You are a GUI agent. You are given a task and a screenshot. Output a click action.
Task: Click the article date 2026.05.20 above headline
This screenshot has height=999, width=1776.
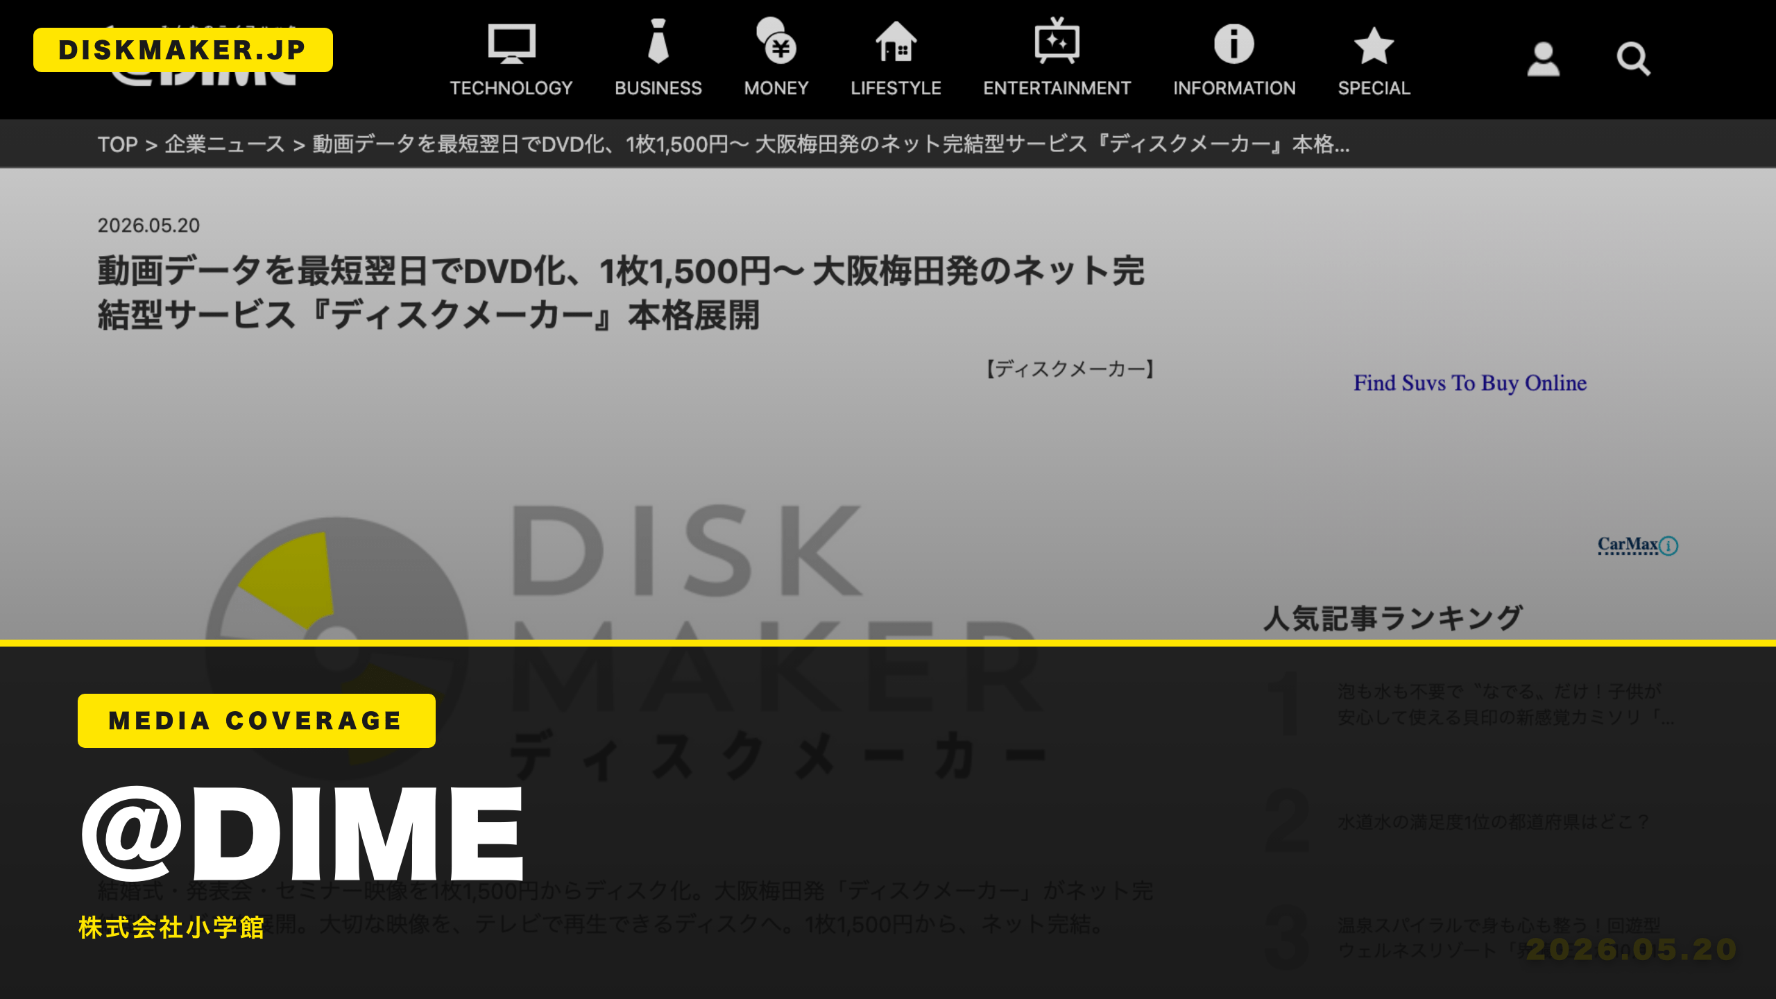pos(148,225)
